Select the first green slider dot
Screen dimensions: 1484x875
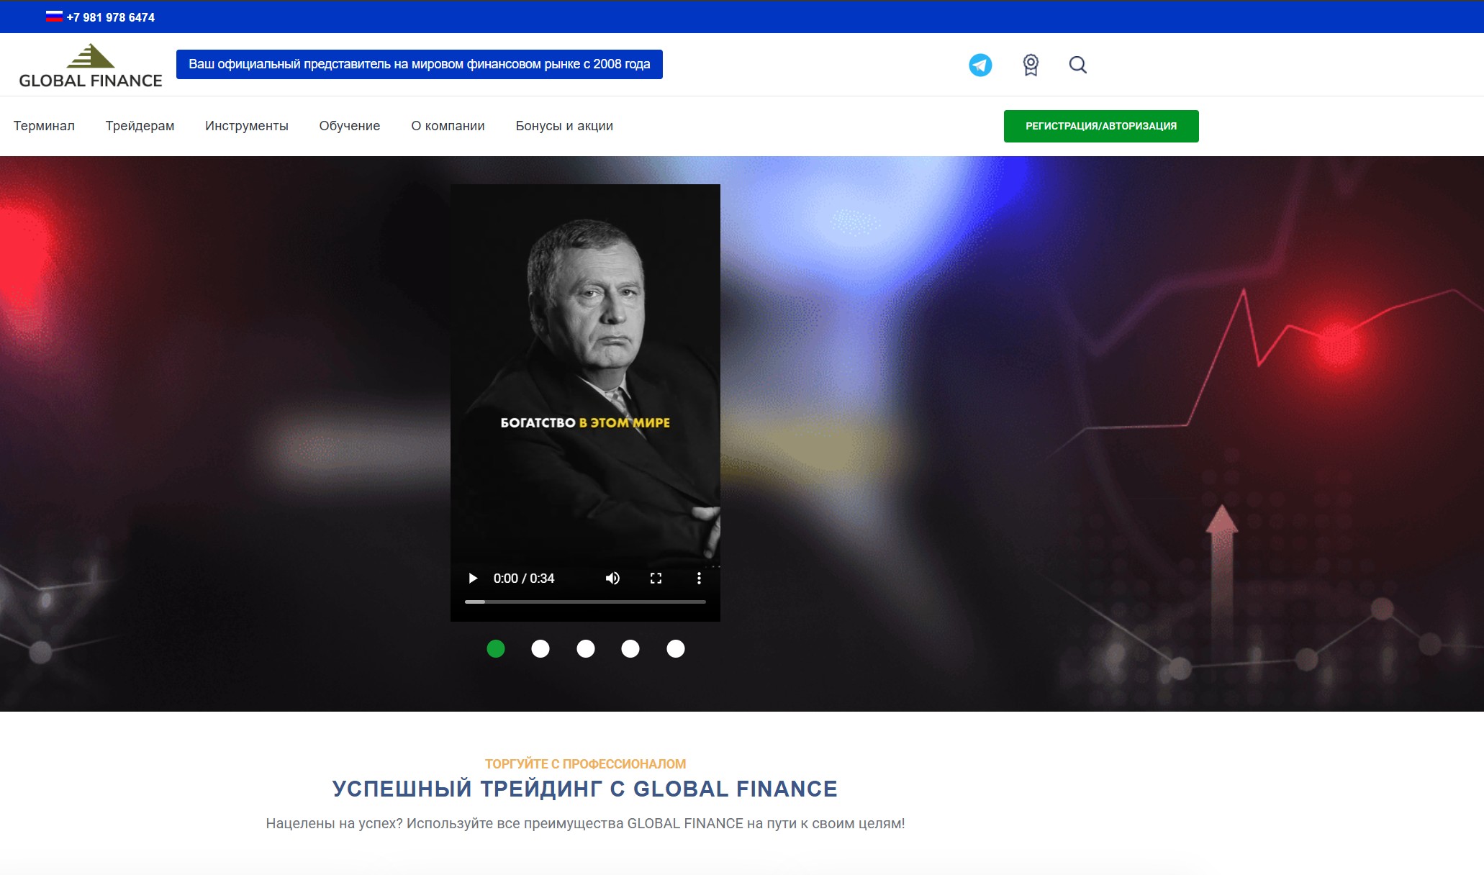click(x=496, y=648)
